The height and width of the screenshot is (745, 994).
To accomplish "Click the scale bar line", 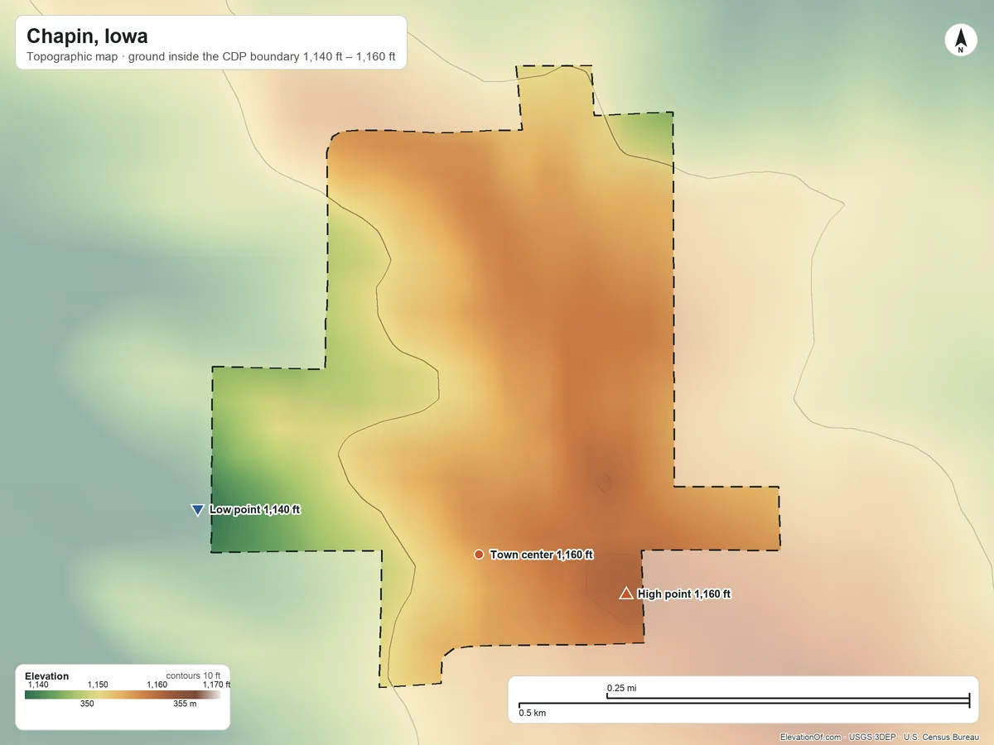I will pyautogui.click(x=744, y=702).
